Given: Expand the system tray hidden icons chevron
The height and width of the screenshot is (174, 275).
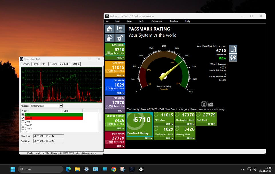Looking at the screenshot, I should click(x=243, y=169).
